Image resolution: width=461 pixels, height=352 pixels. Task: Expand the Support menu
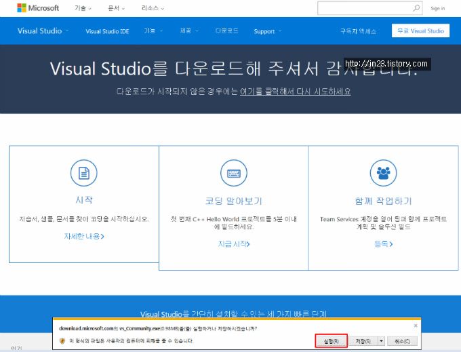(x=268, y=31)
